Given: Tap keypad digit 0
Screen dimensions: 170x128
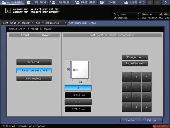Looking at the screenshot, I should pyautogui.click(x=127, y=107).
